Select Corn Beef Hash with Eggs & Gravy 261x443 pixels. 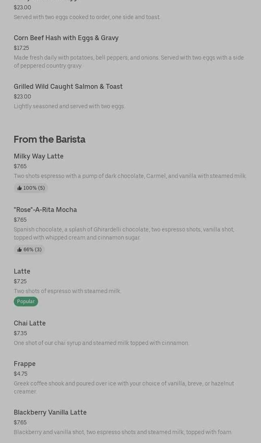pyautogui.click(x=66, y=38)
